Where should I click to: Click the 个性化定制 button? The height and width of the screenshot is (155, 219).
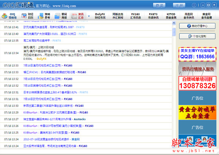(x=197, y=36)
